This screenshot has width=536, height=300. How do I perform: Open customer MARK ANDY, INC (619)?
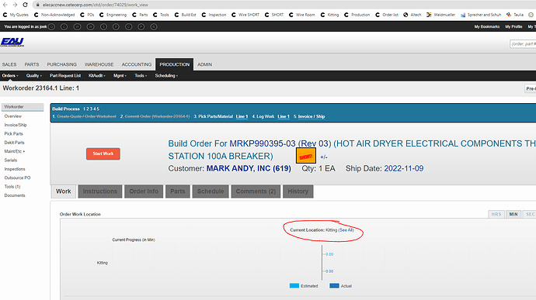[x=249, y=168]
